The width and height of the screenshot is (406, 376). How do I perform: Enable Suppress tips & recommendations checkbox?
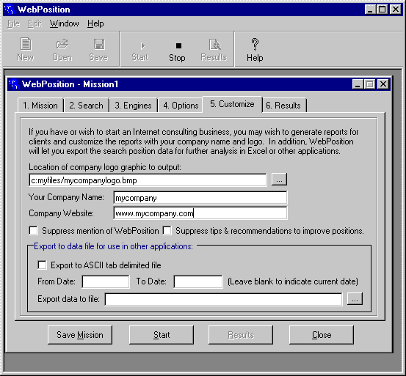[167, 230]
